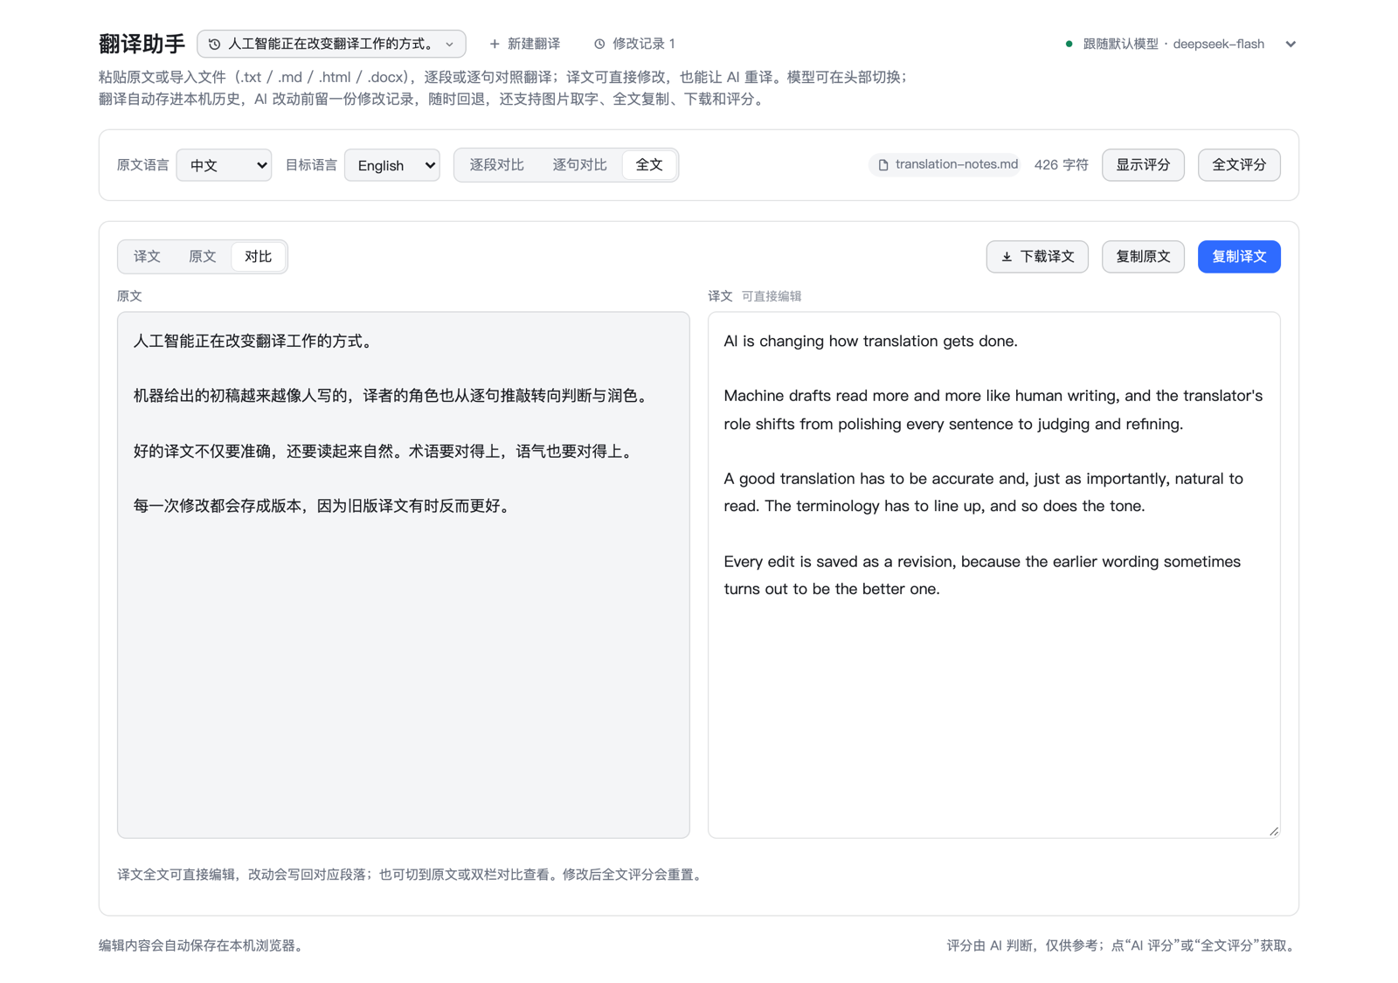Image resolution: width=1398 pixels, height=983 pixels.
Task: Select the 对比 tab
Action: [258, 257]
